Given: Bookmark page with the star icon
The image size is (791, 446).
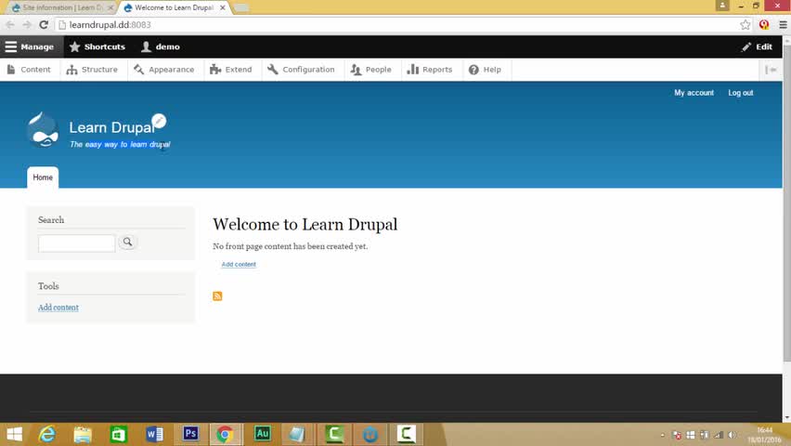Looking at the screenshot, I should [746, 25].
